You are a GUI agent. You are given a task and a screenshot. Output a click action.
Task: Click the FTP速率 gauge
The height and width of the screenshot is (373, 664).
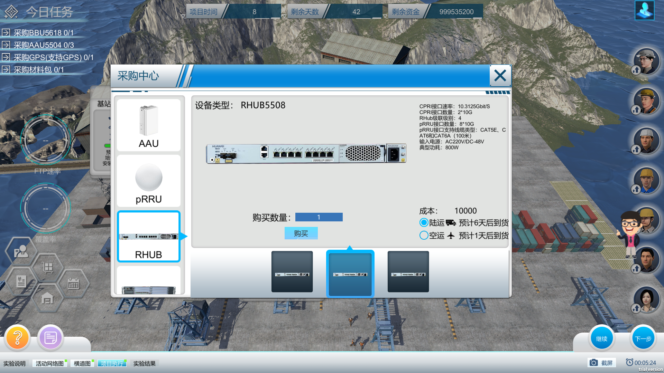46,140
